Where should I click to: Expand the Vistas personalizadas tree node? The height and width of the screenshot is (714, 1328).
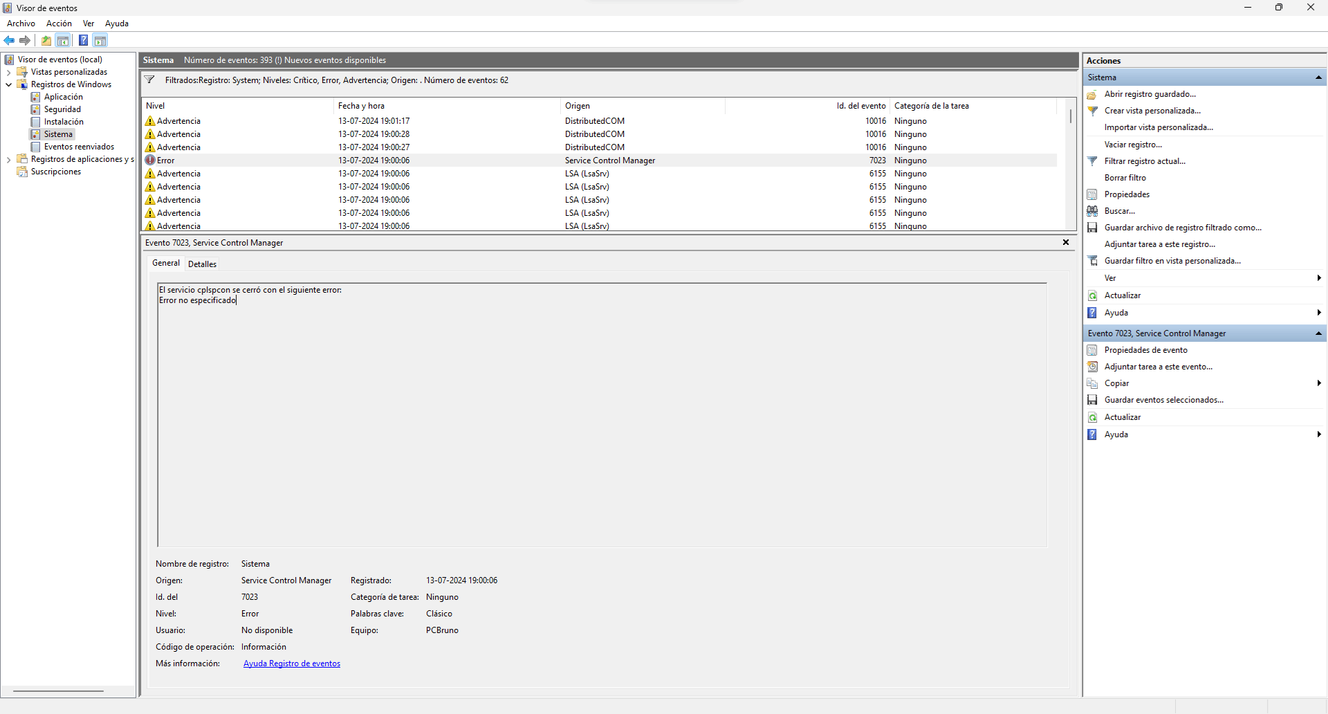[8, 72]
